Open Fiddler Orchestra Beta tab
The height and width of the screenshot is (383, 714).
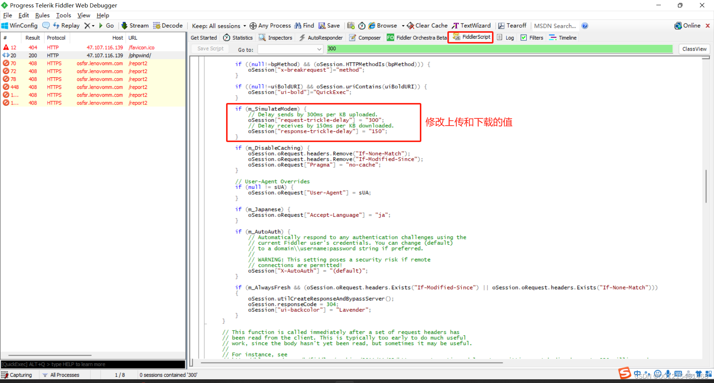coord(416,38)
